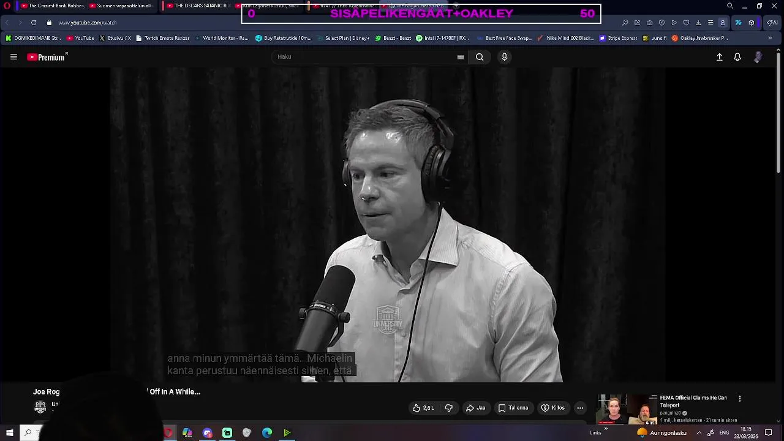Share the video via Jaa
Viewport: 784px width, 441px height.
(x=476, y=408)
